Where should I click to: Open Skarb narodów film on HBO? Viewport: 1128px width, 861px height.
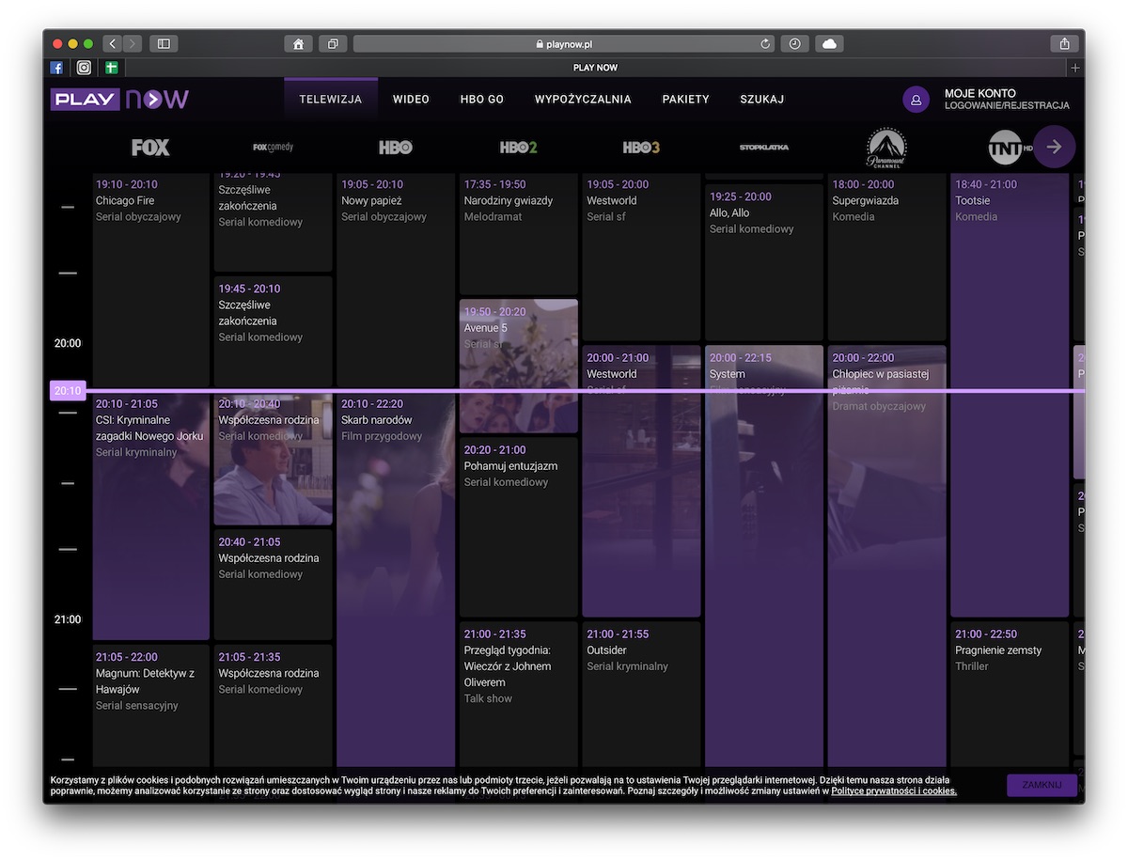click(396, 581)
